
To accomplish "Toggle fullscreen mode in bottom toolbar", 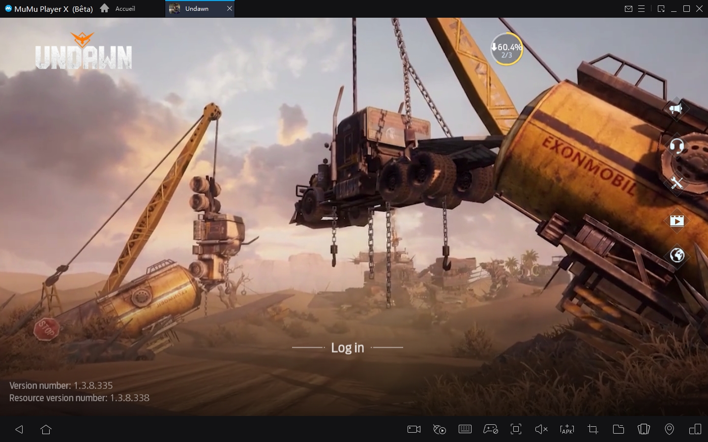I will click(x=516, y=429).
